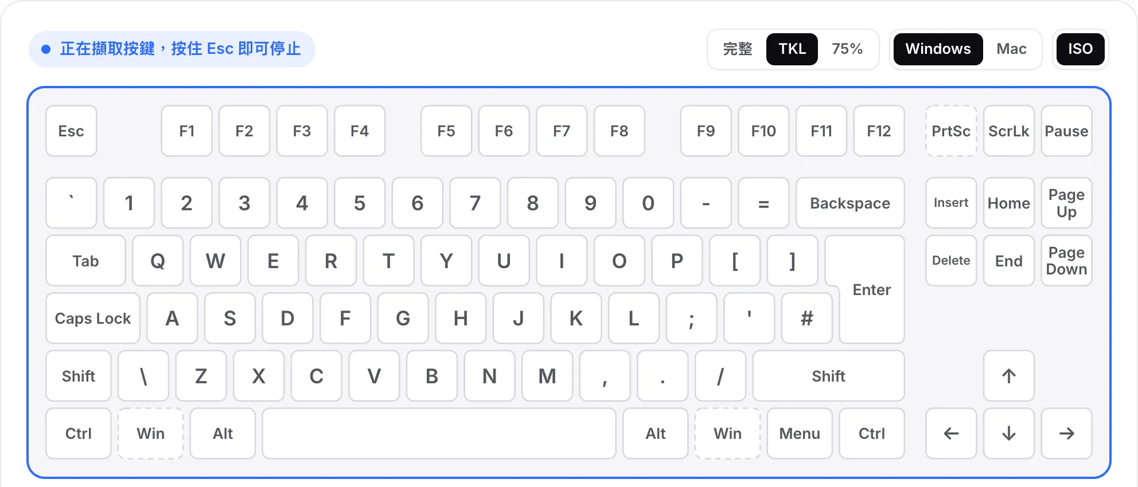This screenshot has width=1138, height=487.
Task: Click the Enter key
Action: [x=871, y=289]
